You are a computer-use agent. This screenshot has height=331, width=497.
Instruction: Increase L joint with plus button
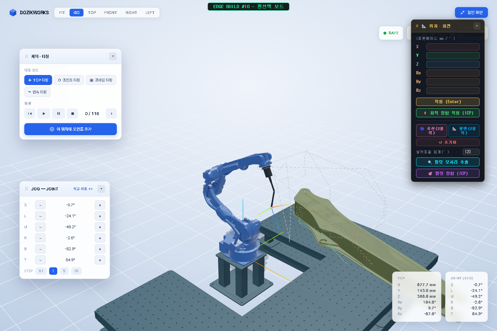point(100,216)
